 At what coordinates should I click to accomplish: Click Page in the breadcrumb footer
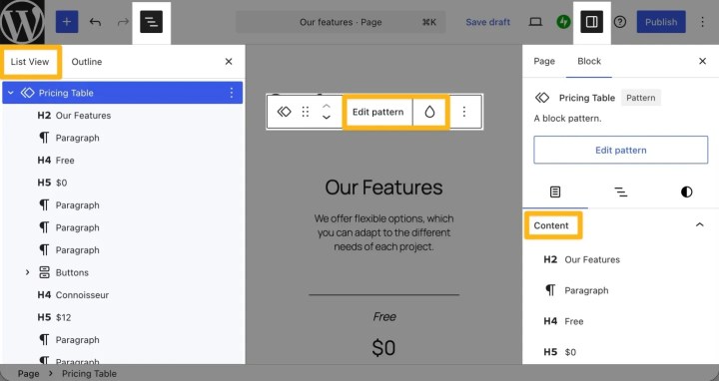(x=28, y=374)
